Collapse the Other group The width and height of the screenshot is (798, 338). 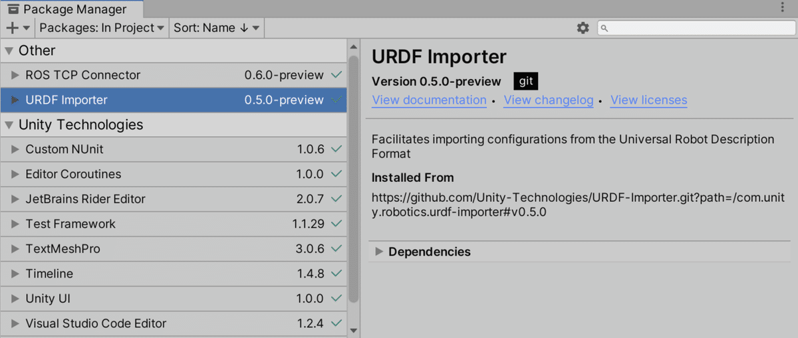click(x=9, y=50)
